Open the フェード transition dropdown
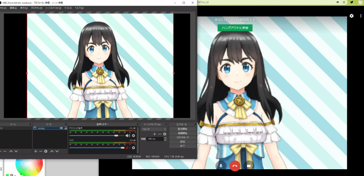This screenshot has height=176, width=364. pyautogui.click(x=154, y=129)
